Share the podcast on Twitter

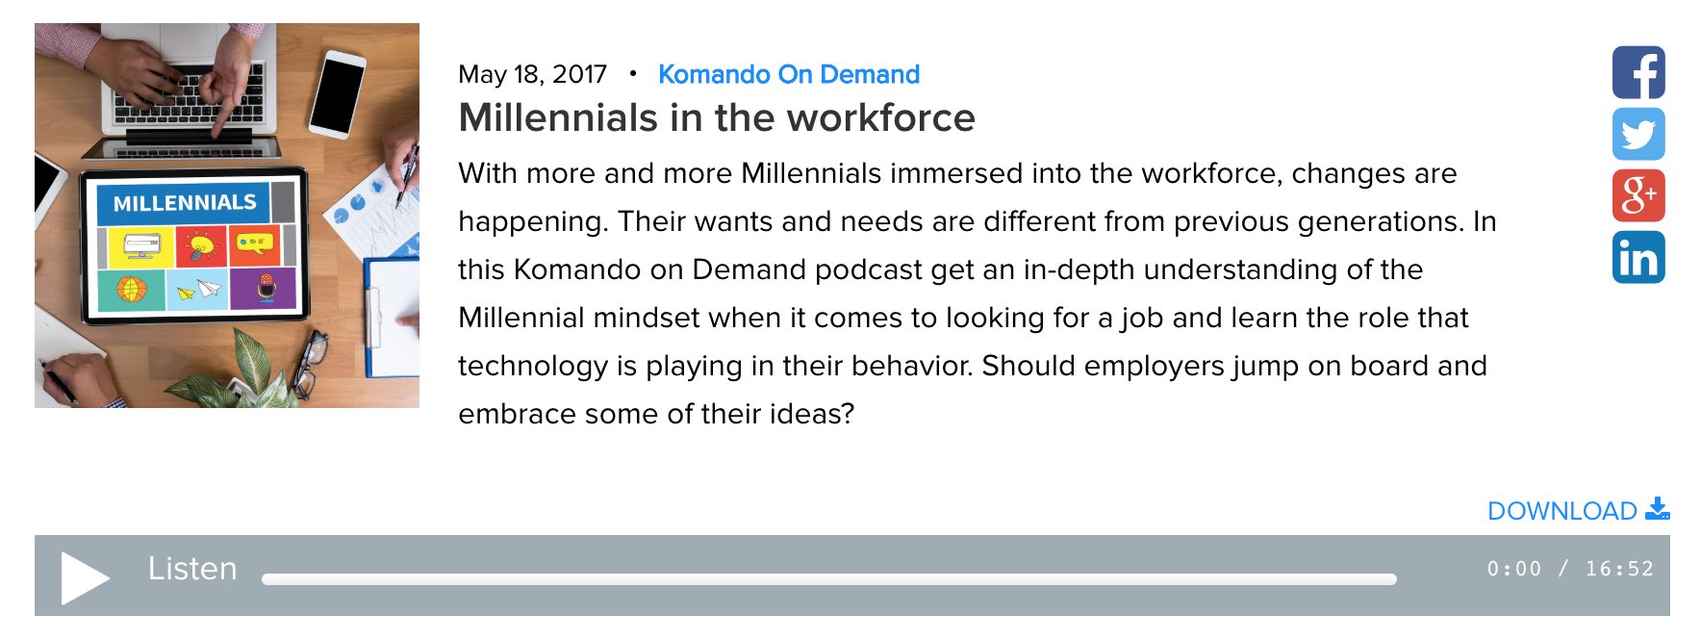[1638, 134]
